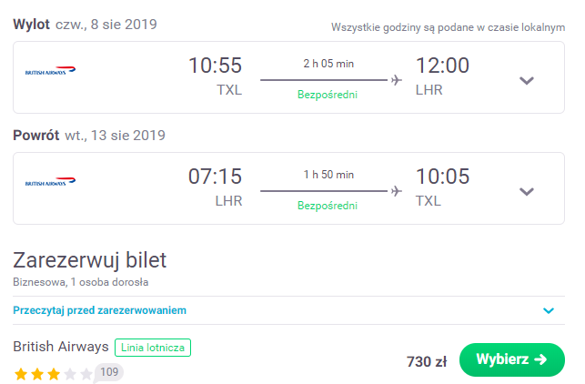Click British Airways logo on return flight
Viewport: 585px width, 384px height.
[x=50, y=182]
